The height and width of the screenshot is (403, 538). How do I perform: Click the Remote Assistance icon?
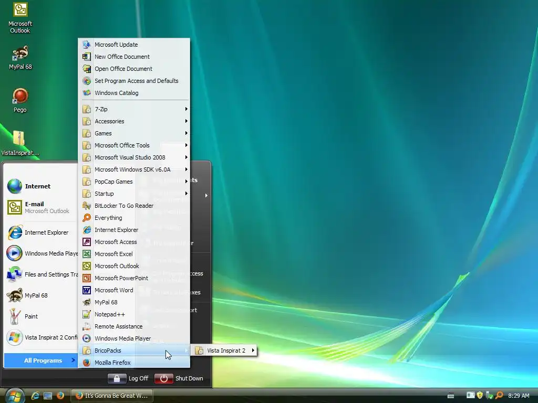point(87,326)
